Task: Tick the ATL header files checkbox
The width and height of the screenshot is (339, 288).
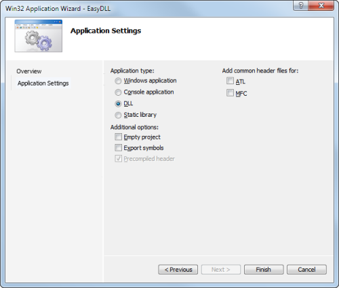Action: pos(230,81)
